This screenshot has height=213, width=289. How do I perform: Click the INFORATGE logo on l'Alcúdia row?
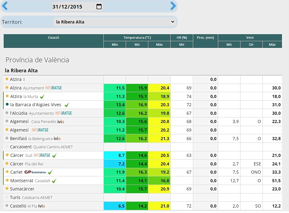point(63,113)
